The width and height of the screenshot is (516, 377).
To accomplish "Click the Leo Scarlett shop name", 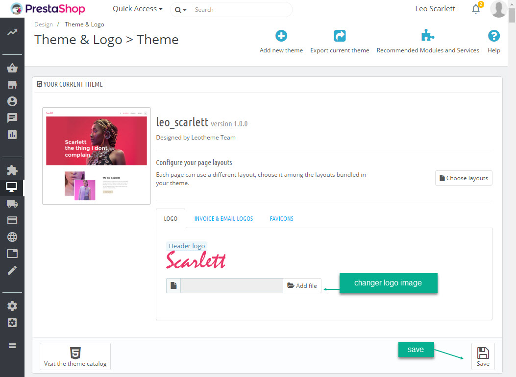I will click(x=435, y=9).
